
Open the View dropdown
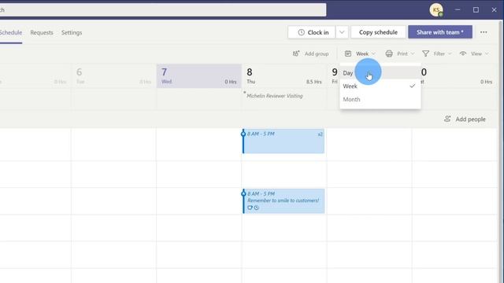[x=474, y=53]
